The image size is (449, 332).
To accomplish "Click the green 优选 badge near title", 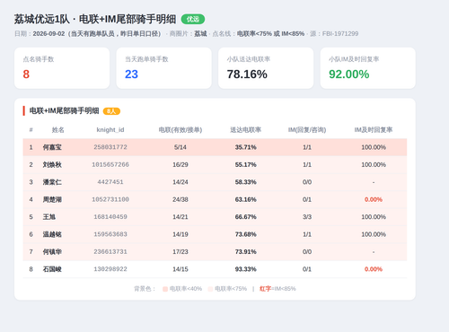I will point(193,19).
